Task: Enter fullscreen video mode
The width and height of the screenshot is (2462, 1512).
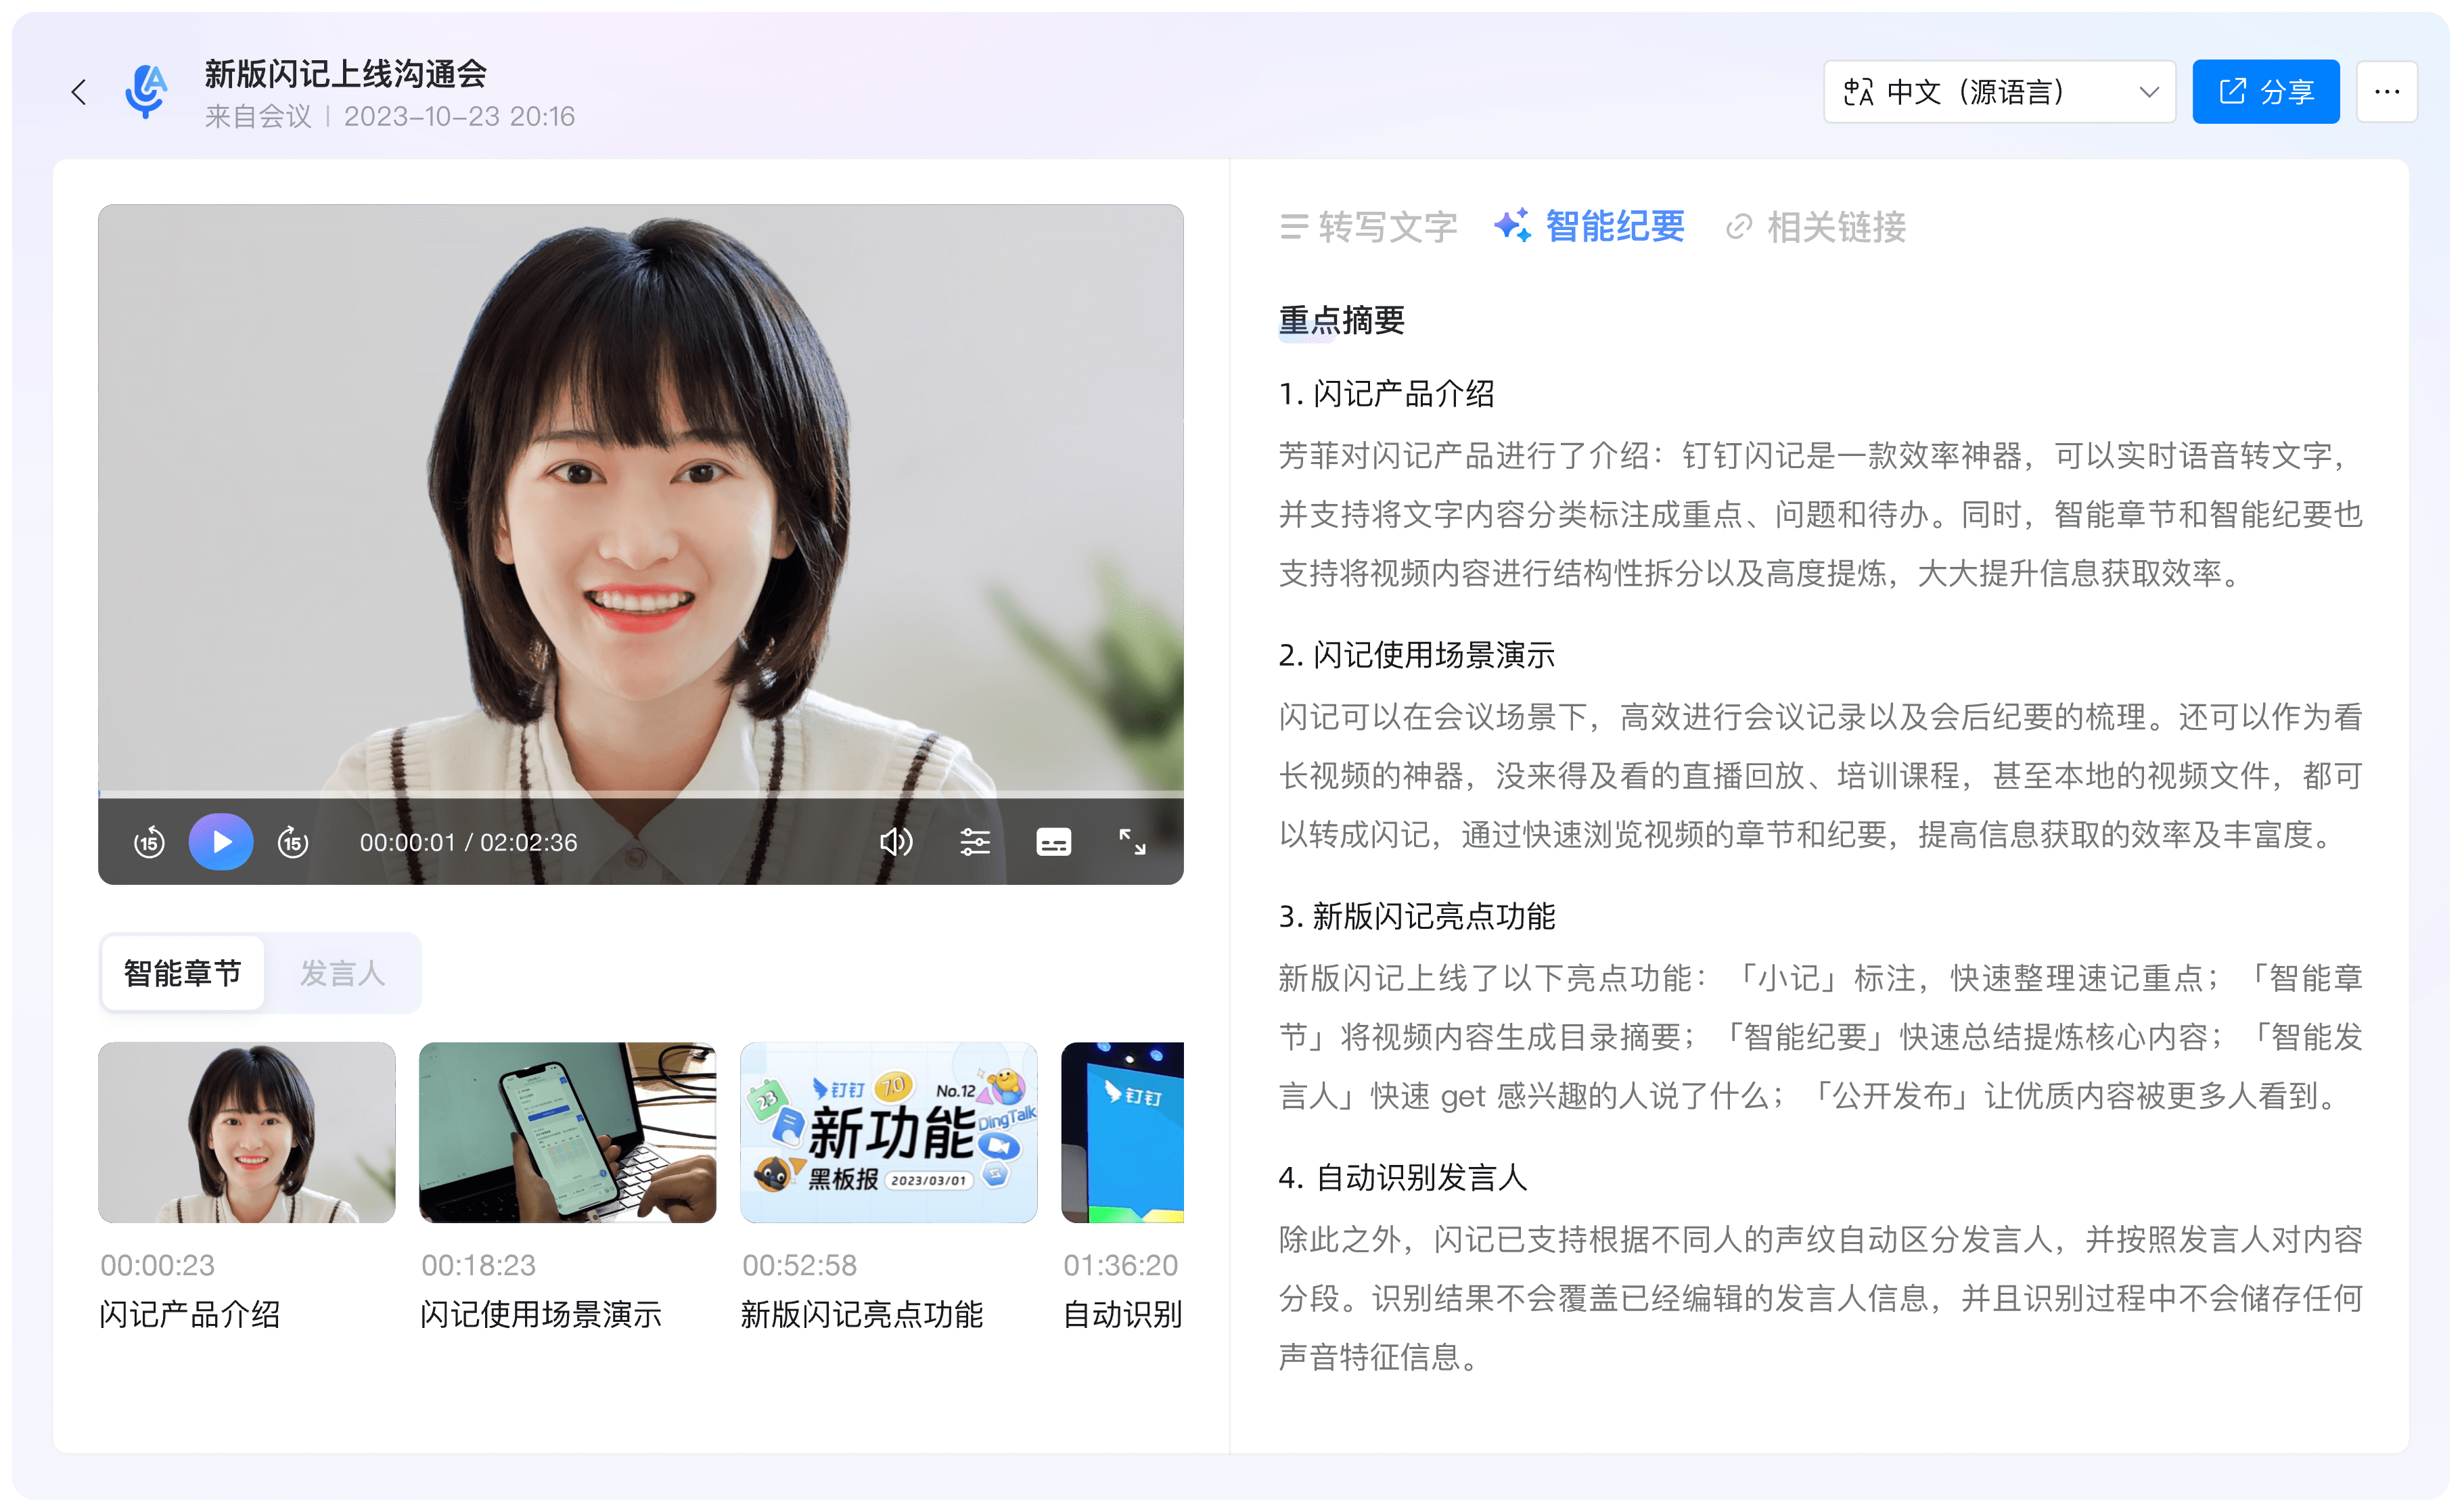Action: tap(1132, 842)
